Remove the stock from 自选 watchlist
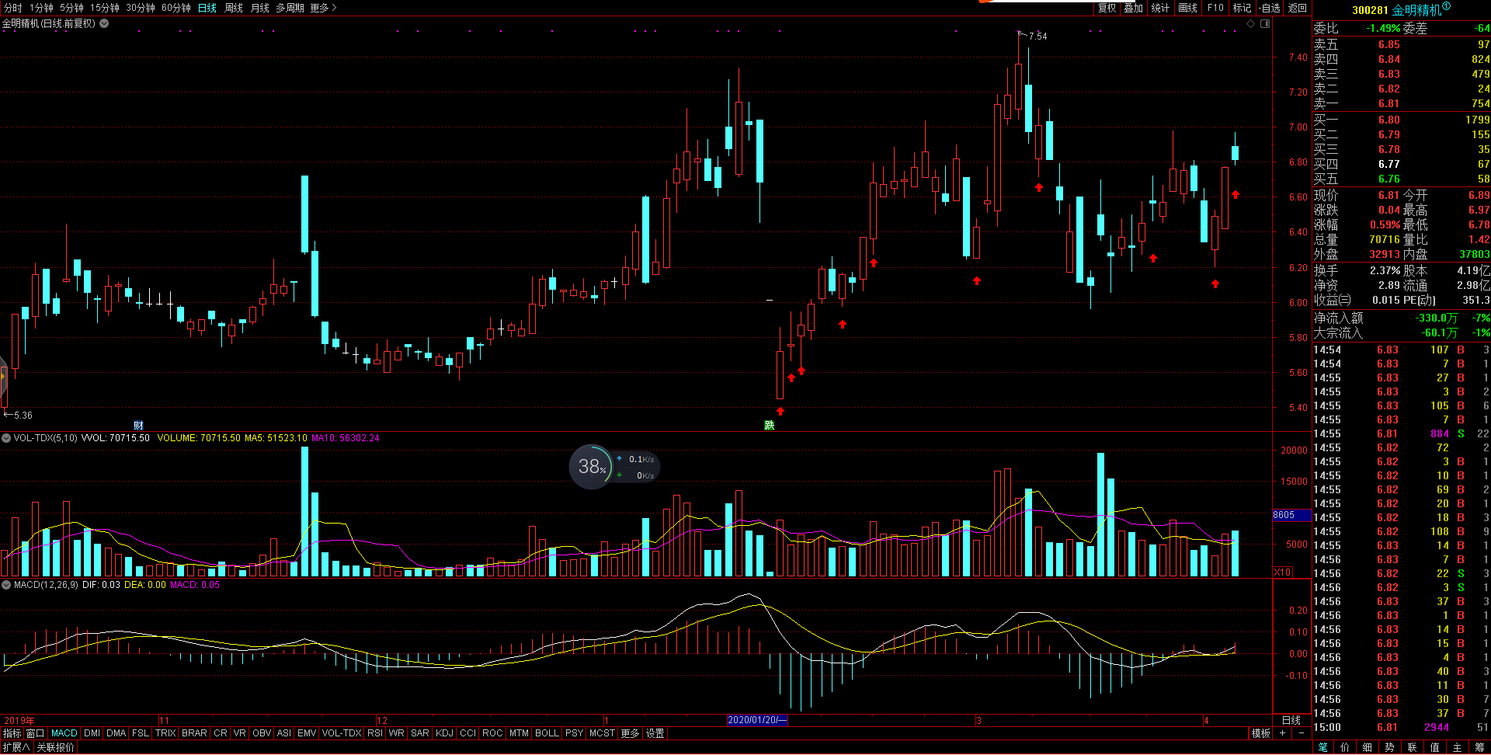Image resolution: width=1491 pixels, height=755 pixels. 1270,8
